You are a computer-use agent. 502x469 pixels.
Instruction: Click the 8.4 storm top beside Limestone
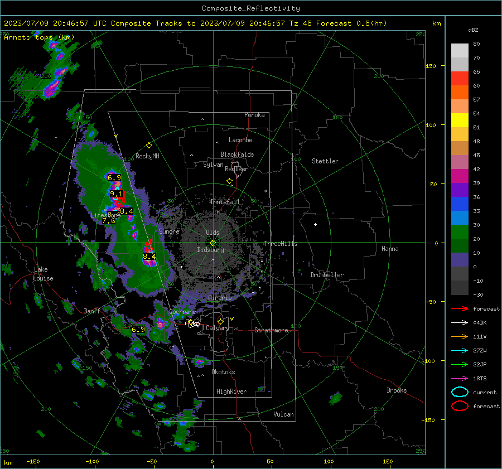(127, 211)
